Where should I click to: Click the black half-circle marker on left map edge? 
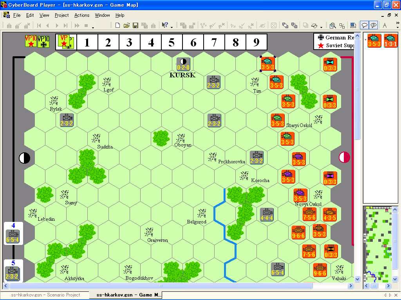25,158
